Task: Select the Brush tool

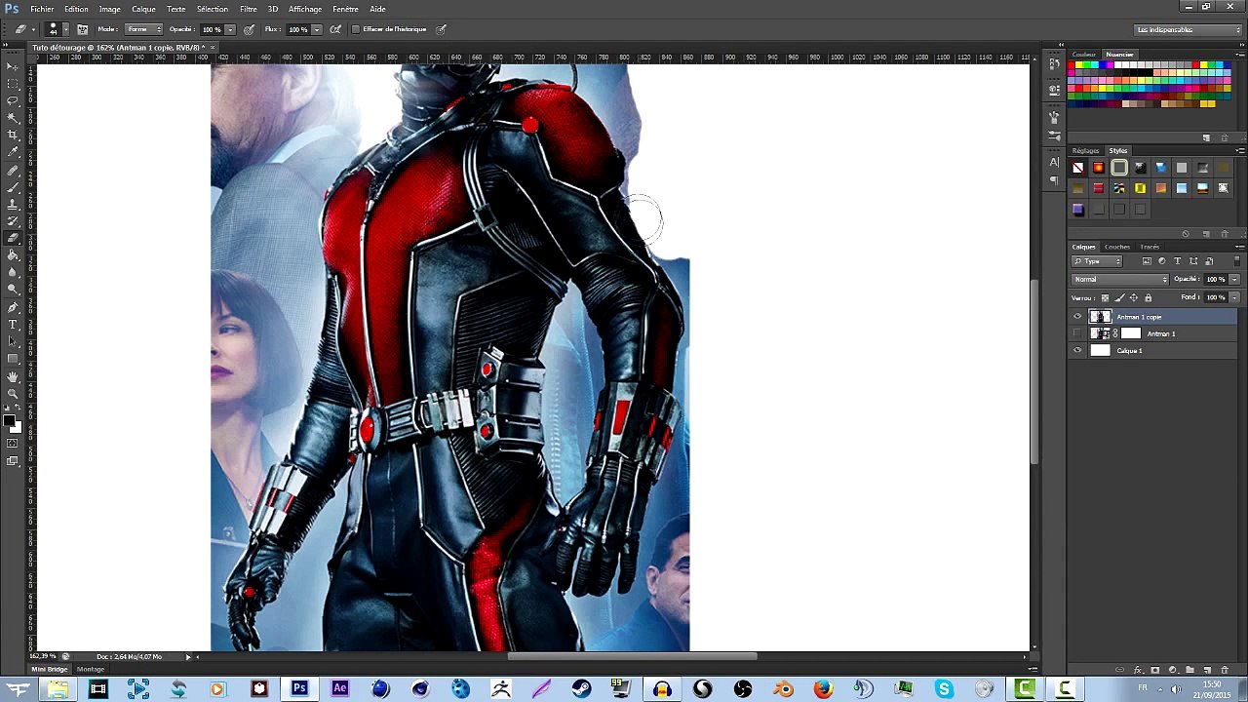Action: click(x=13, y=186)
